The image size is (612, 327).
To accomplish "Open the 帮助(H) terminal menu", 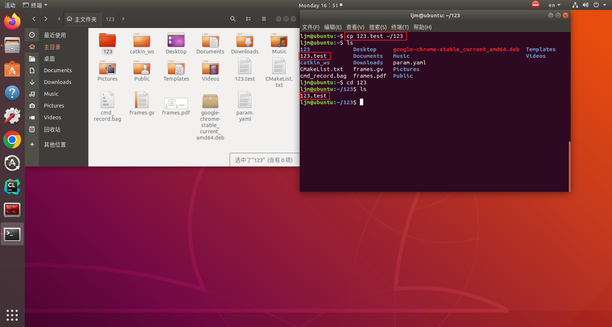I will coord(423,27).
